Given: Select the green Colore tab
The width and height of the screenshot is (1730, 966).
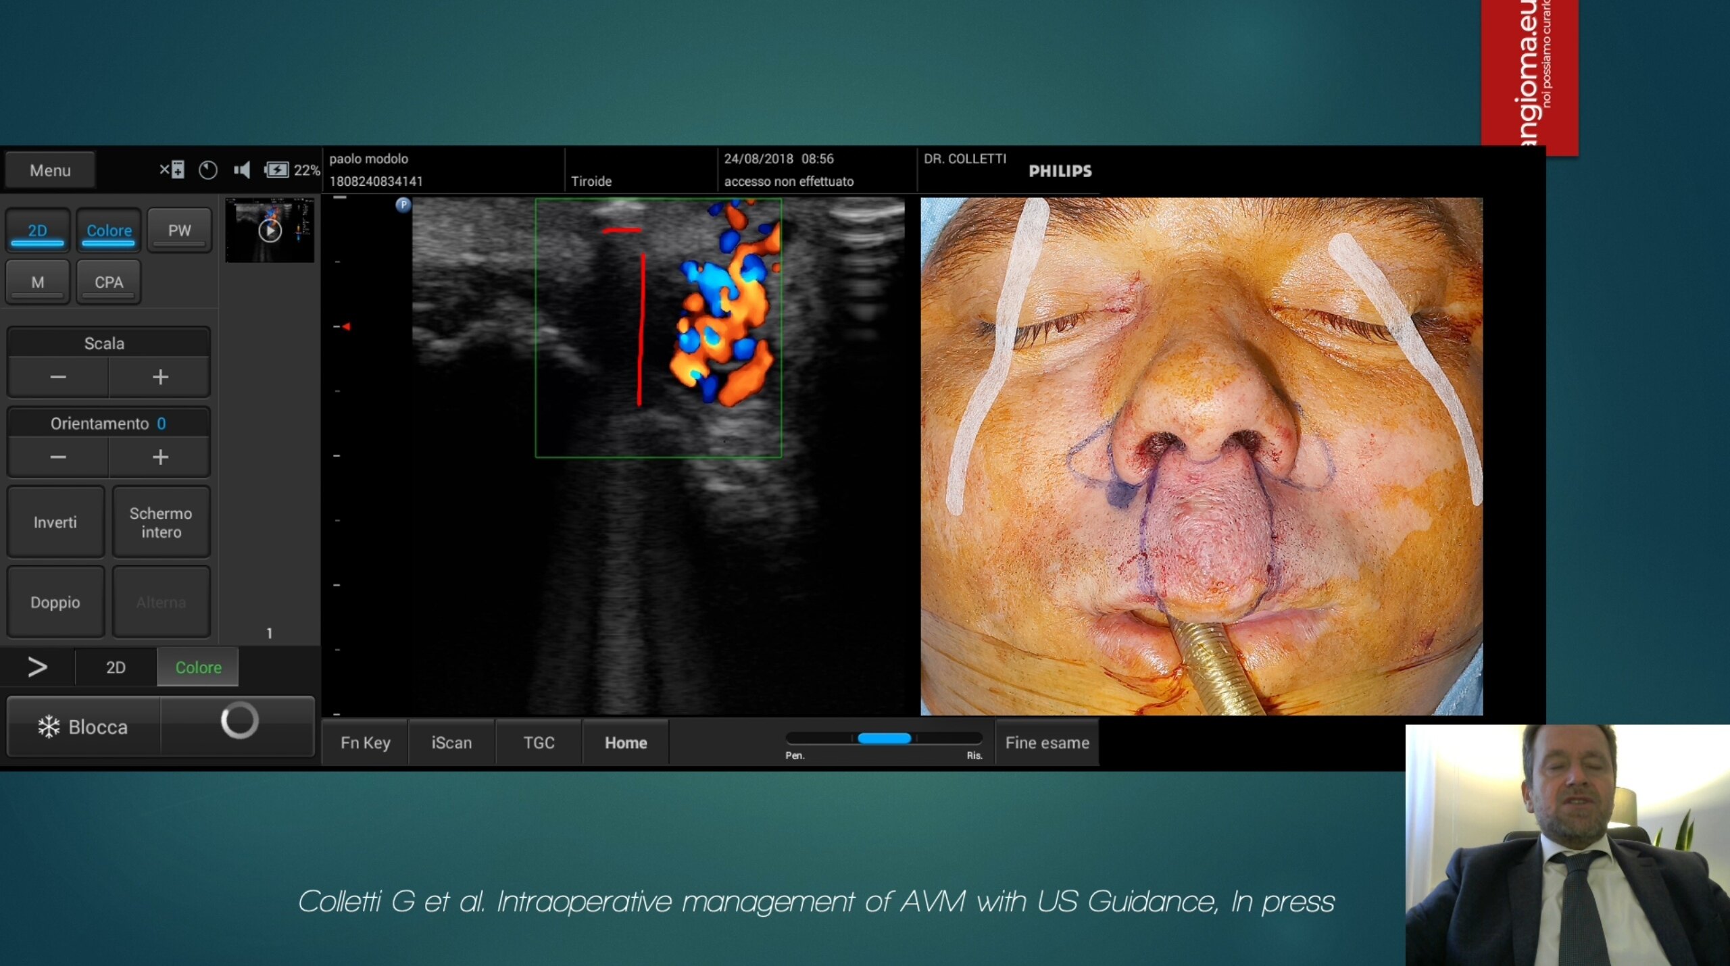Looking at the screenshot, I should [x=198, y=667].
